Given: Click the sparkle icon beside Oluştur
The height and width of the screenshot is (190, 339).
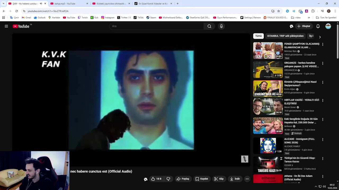Looking at the screenshot, I should click(x=291, y=26).
